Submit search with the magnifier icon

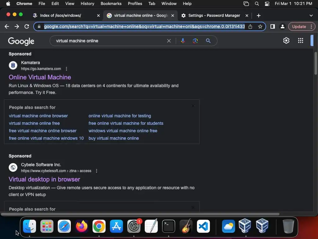pyautogui.click(x=208, y=41)
